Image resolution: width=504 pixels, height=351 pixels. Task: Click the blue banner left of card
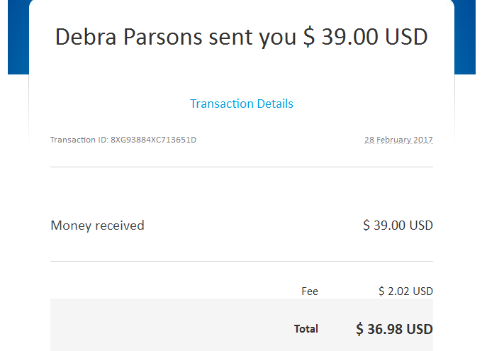pyautogui.click(x=18, y=37)
